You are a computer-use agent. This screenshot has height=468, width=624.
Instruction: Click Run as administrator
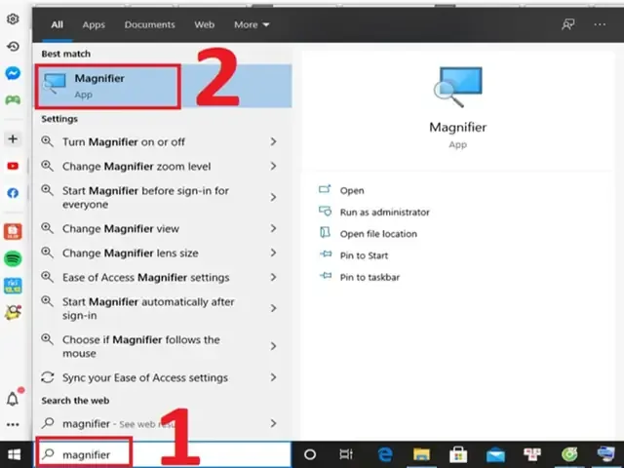[384, 213]
